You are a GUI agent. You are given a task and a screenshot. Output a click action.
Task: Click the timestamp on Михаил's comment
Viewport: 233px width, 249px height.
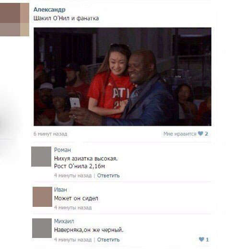(73, 239)
